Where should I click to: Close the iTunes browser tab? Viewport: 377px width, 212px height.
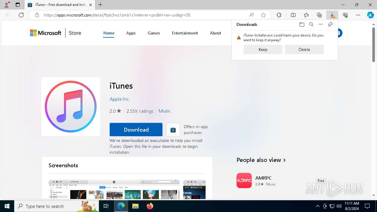click(x=90, y=5)
